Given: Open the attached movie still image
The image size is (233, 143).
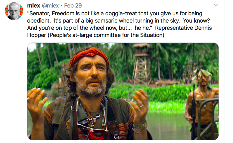Looking at the screenshot, I should click(x=123, y=91).
